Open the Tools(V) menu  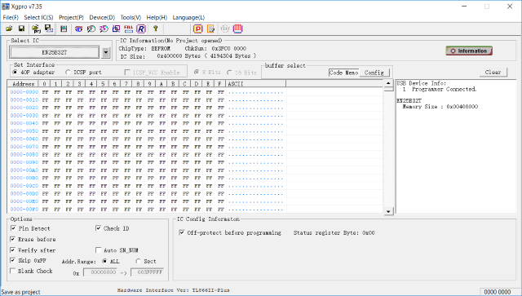point(130,17)
